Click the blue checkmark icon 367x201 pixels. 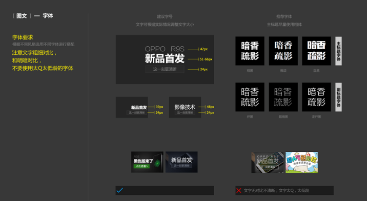coord(119,190)
